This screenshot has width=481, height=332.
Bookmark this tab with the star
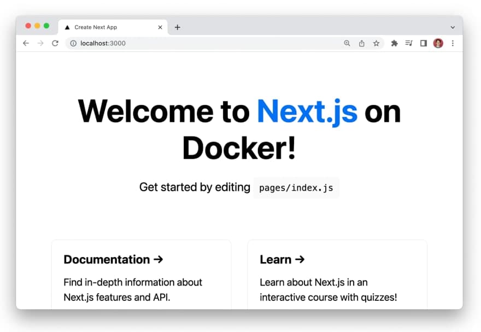tap(377, 43)
